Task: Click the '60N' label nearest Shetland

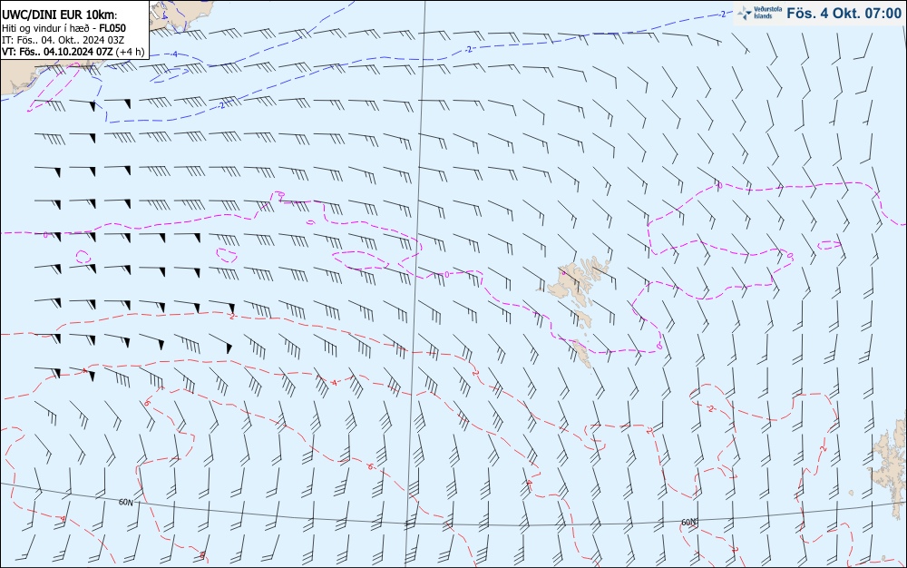Action: click(x=688, y=523)
